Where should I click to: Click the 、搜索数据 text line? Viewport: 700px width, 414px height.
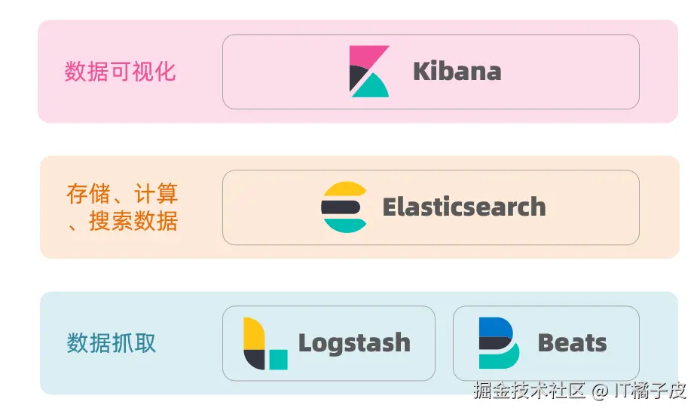(x=122, y=221)
